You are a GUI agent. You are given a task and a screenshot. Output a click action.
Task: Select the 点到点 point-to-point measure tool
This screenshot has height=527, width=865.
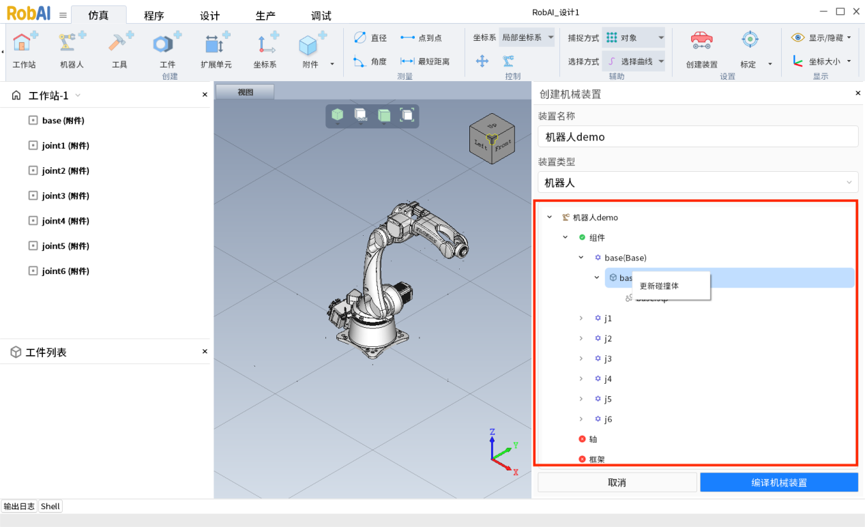pyautogui.click(x=421, y=38)
